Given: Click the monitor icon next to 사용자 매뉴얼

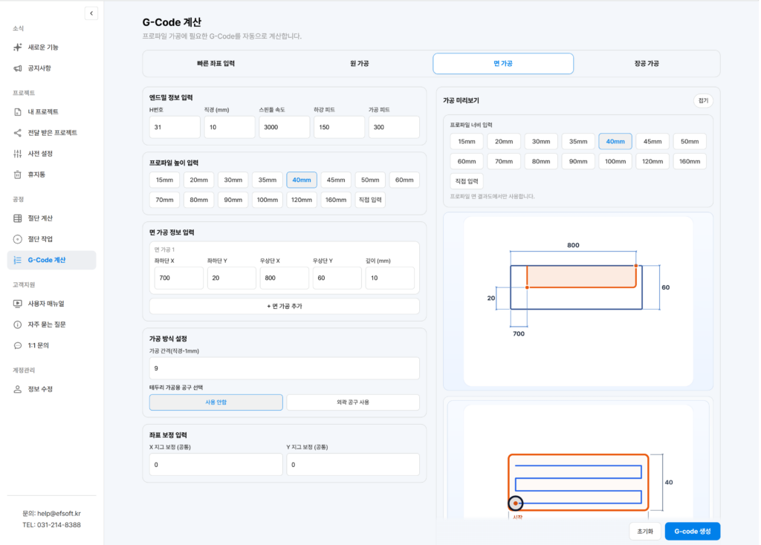Looking at the screenshot, I should click(x=18, y=304).
